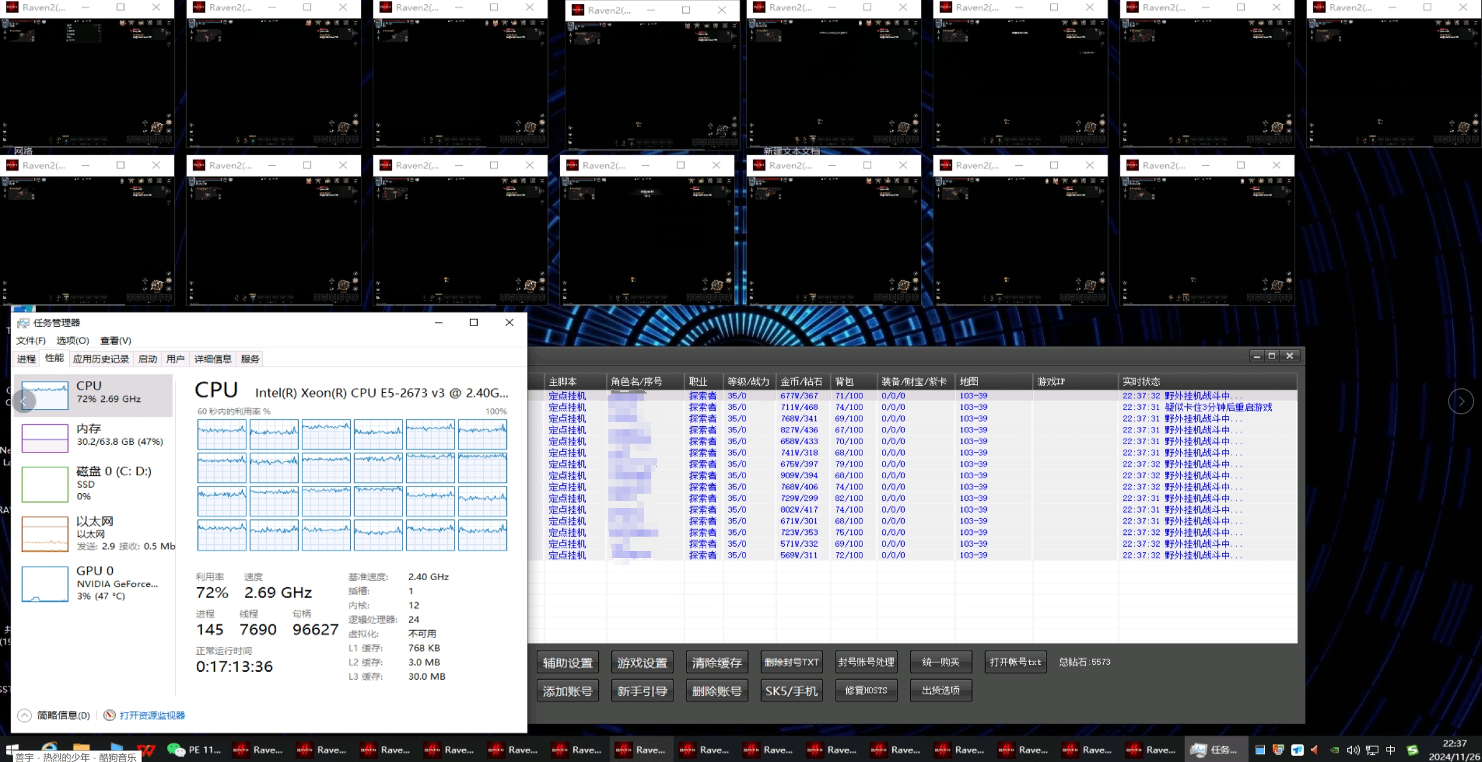Viewport: 1482px width, 762px height.
Task: Select the GPU 0 graph in sidebar
Action: tap(45, 584)
